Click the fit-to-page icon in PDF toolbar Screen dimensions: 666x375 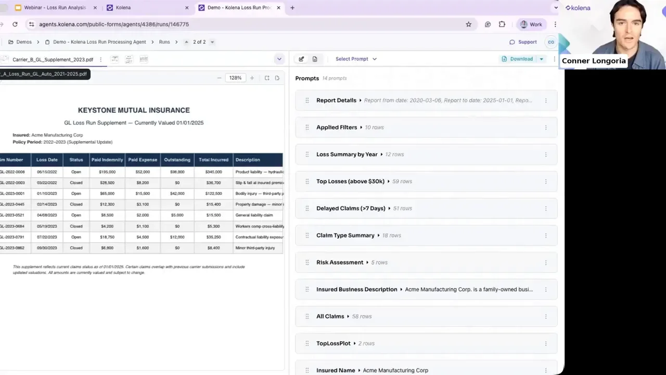(x=266, y=78)
